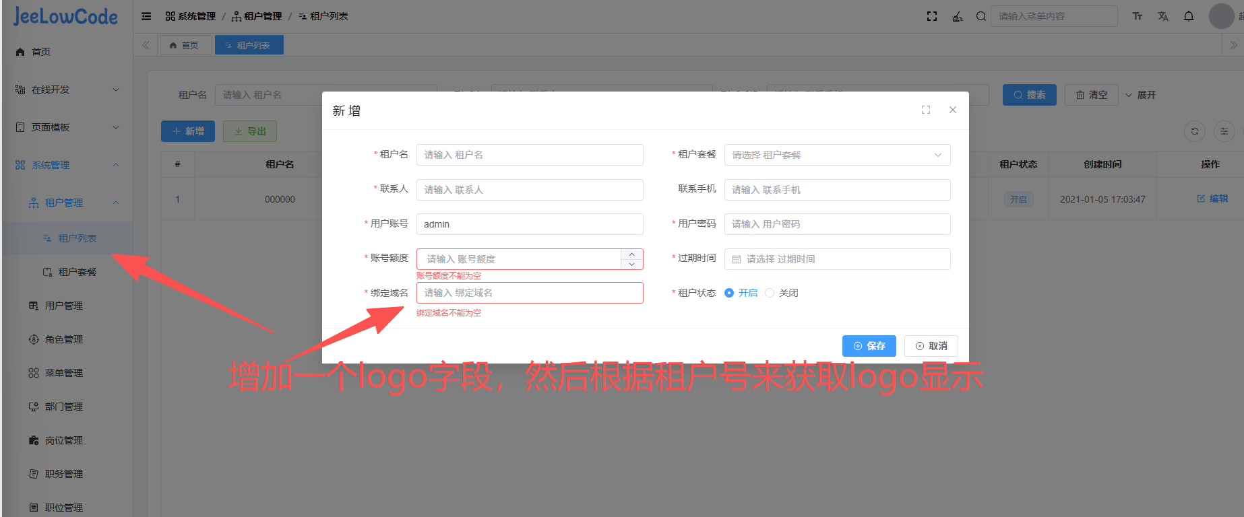Click the language translate icon
This screenshot has height=517, width=1244.
point(1163,16)
